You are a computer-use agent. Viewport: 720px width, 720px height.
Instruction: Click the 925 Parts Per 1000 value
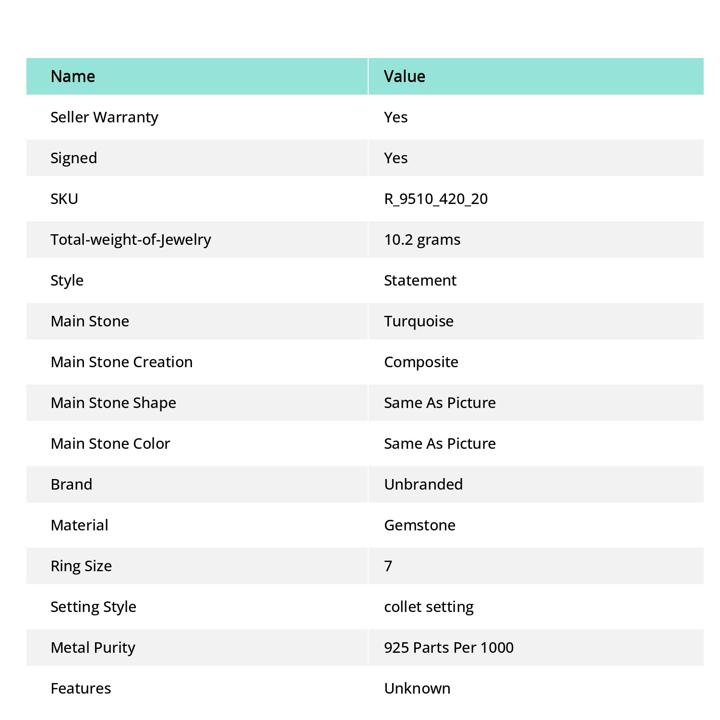[x=449, y=648]
